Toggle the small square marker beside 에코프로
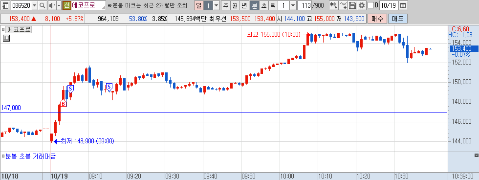This screenshot has width=479, height=180. 3,30
